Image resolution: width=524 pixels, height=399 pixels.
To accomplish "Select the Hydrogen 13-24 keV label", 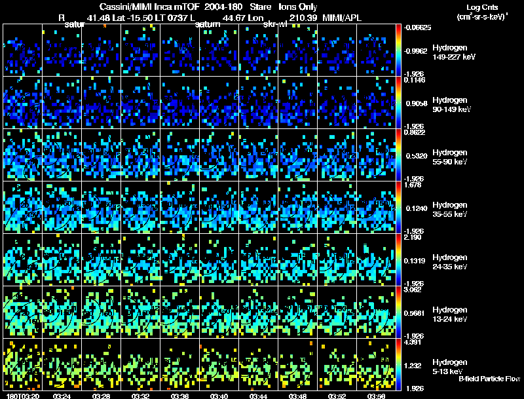I will coord(450,314).
